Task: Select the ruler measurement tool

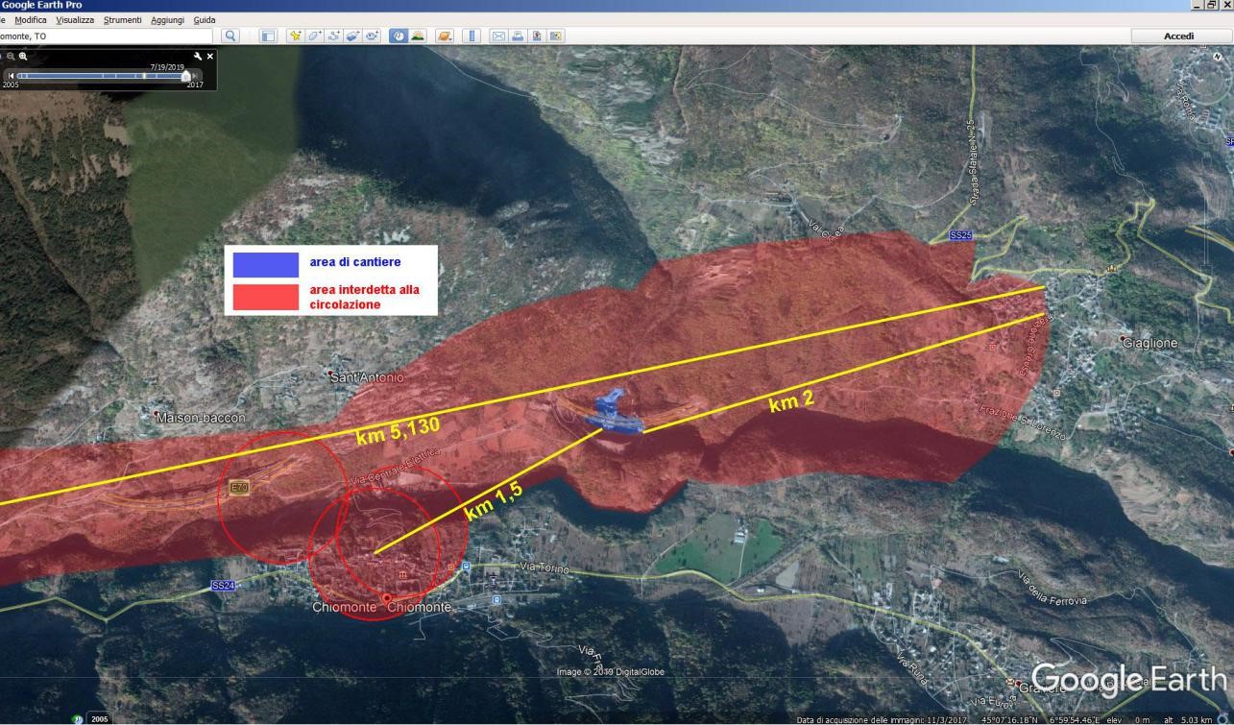Action: 472,36
